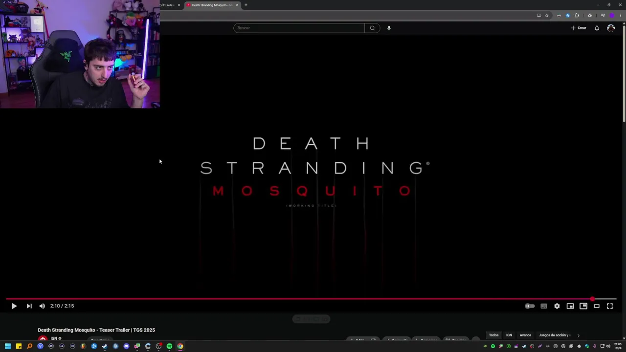Screen dimensions: 626x352
Task: Open the taskbar clock showing 21:00
Action: [618, 346]
